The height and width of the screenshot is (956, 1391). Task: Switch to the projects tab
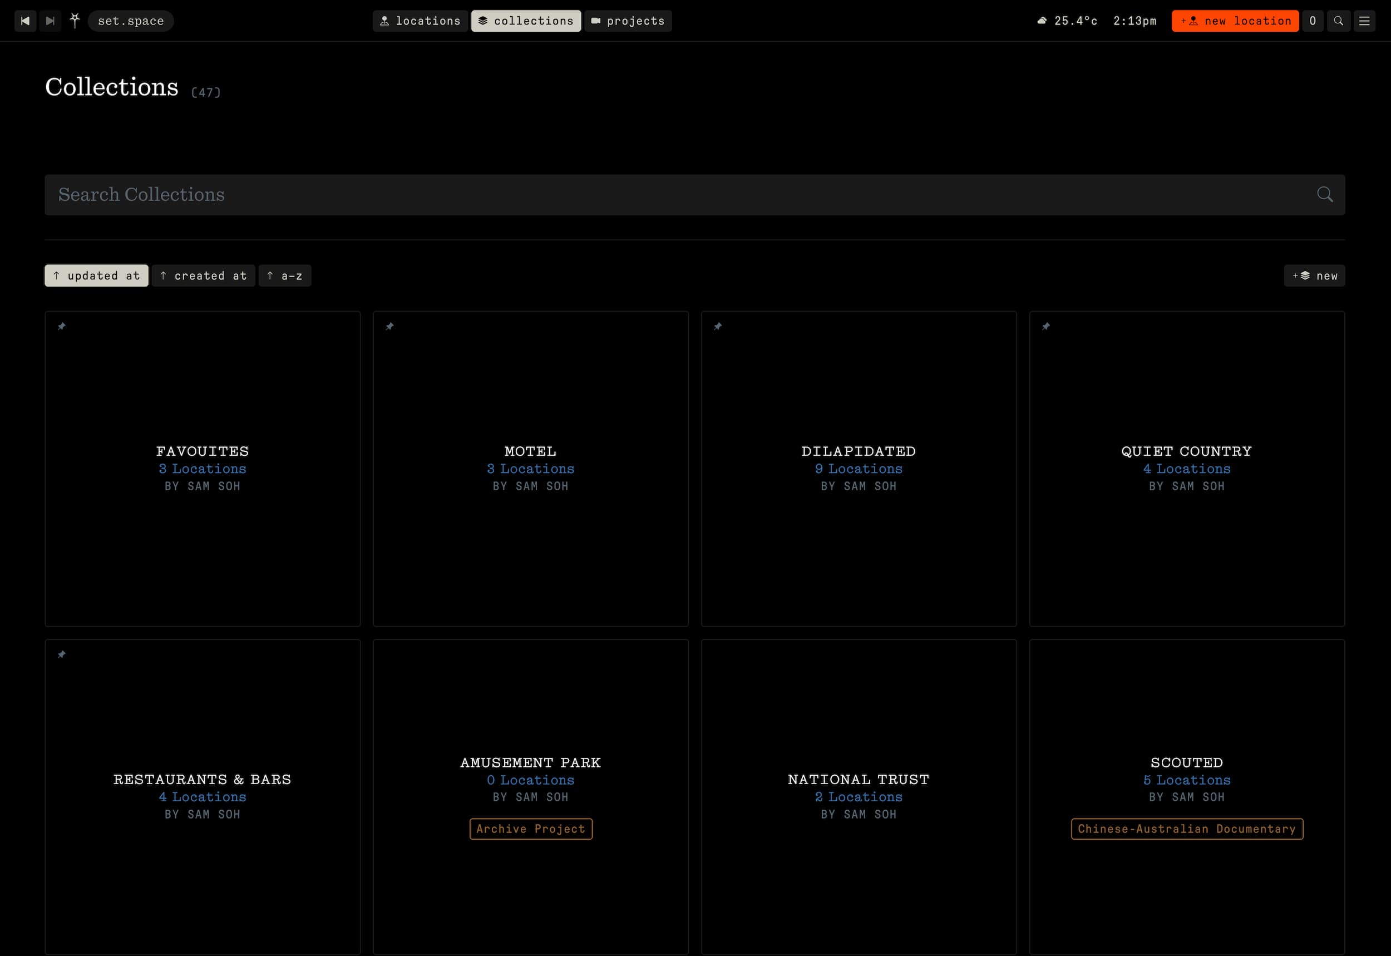coord(628,21)
